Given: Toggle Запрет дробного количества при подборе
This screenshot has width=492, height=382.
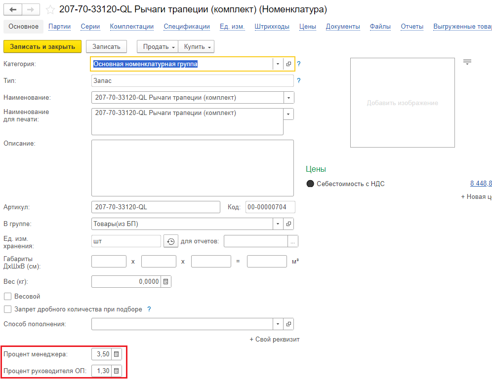Looking at the screenshot, I should click(7, 309).
